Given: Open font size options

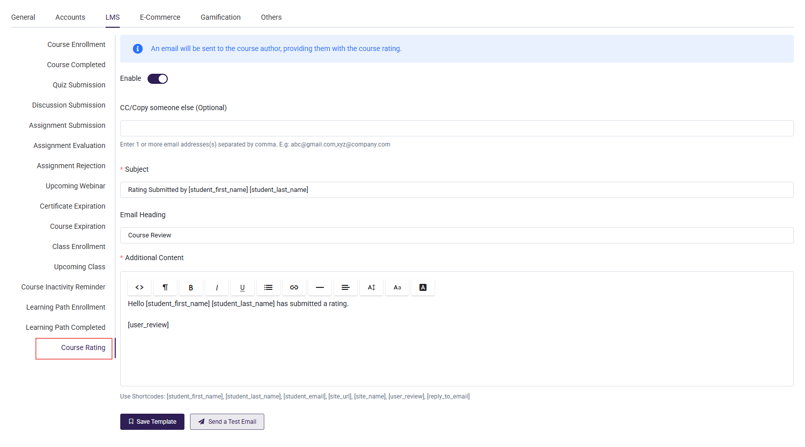Looking at the screenshot, I should coord(397,287).
